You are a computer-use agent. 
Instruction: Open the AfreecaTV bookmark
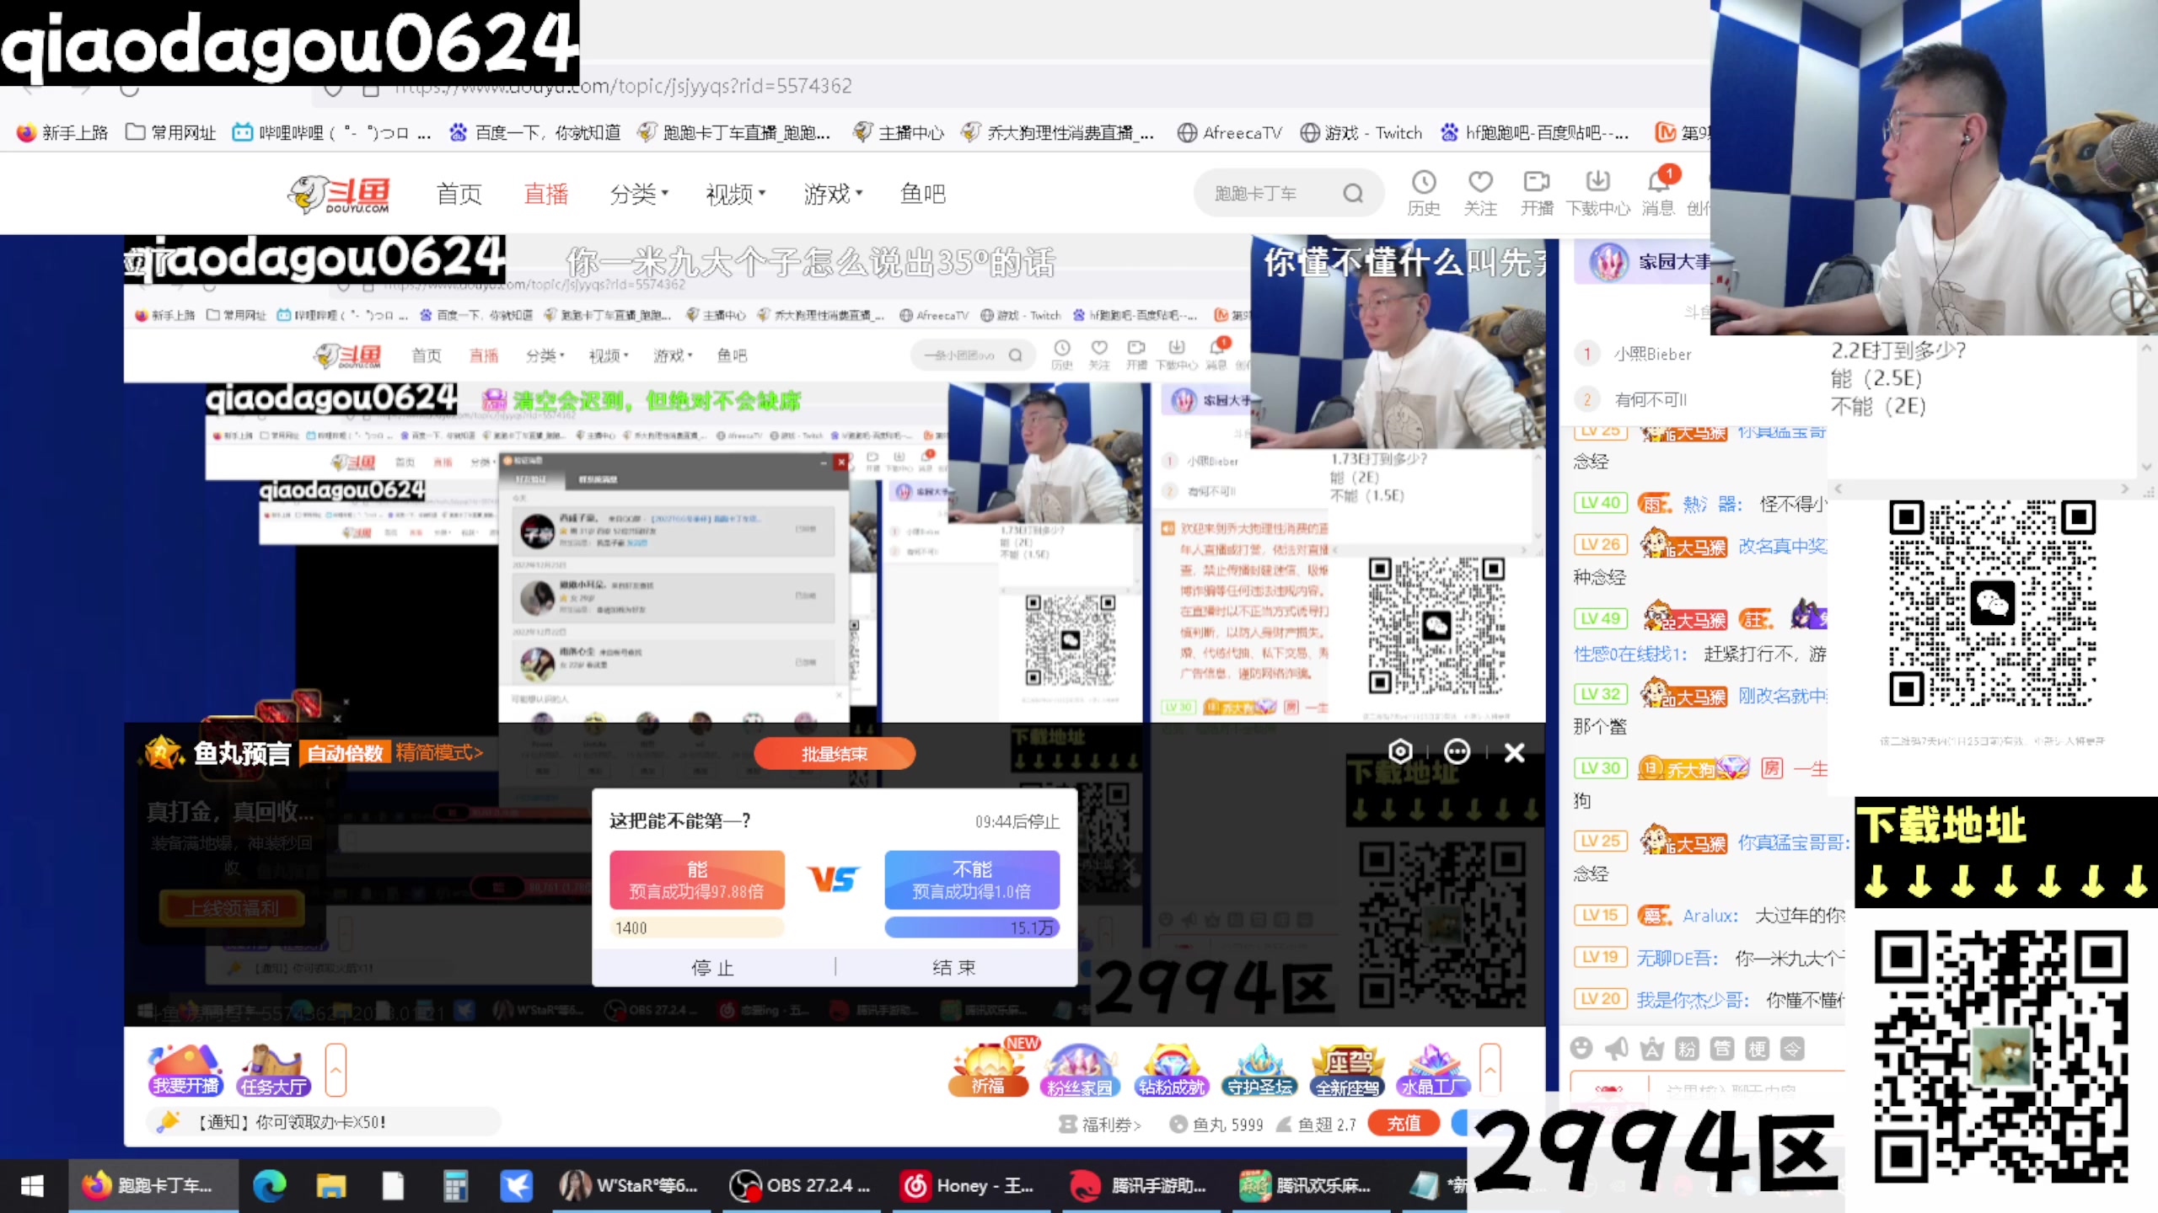1230,132
